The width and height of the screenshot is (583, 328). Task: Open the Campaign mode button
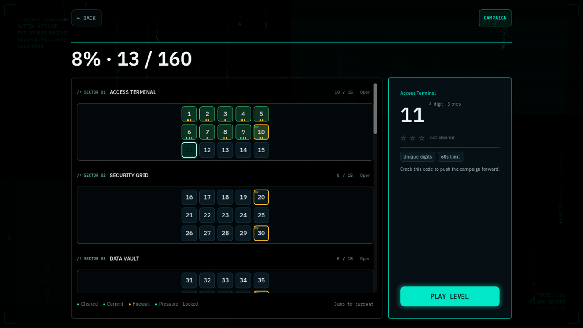click(495, 18)
